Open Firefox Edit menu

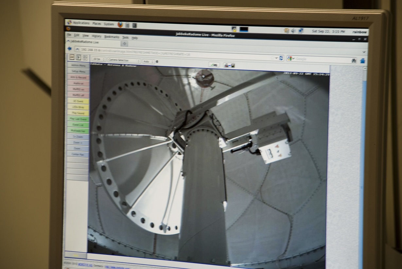[x=76, y=35]
